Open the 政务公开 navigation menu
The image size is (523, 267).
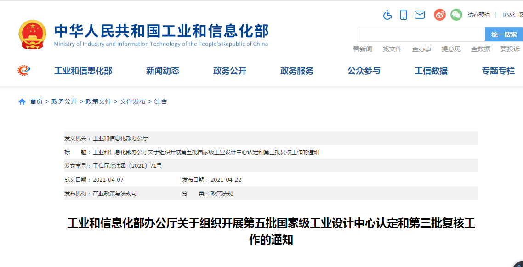(x=230, y=71)
